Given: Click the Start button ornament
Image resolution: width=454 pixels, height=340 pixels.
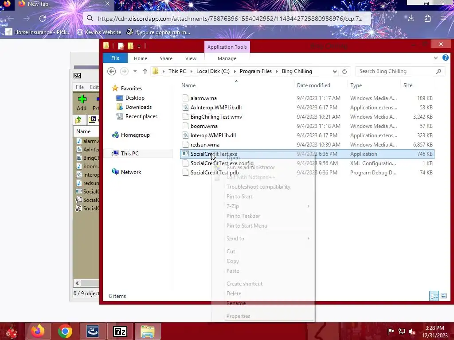Looking at the screenshot, I should point(12,332).
